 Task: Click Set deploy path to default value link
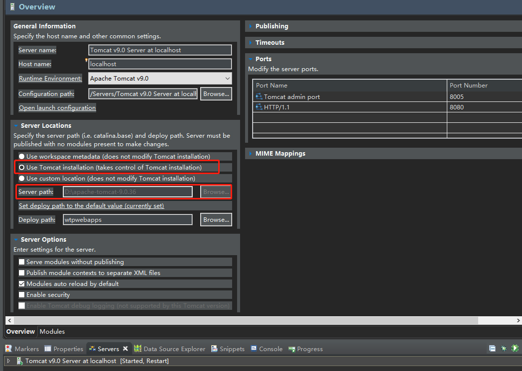pyautogui.click(x=91, y=206)
